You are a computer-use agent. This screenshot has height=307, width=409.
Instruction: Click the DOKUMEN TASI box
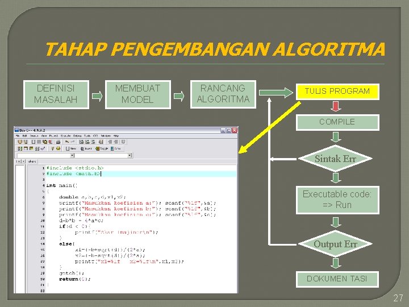click(337, 279)
